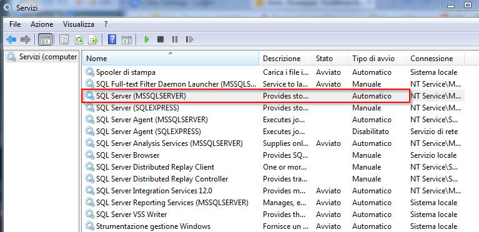Click 'Fornisce un ...' description cell
Image resolution: width=479 pixels, height=232 pixels.
point(285,226)
